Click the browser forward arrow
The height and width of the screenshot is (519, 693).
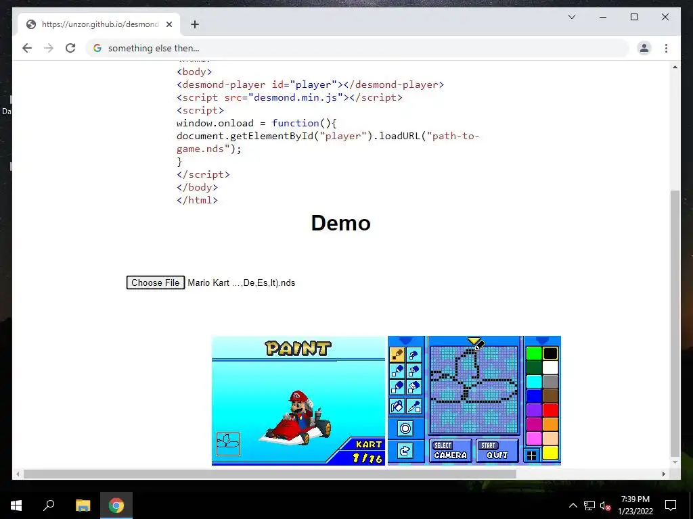(49, 48)
